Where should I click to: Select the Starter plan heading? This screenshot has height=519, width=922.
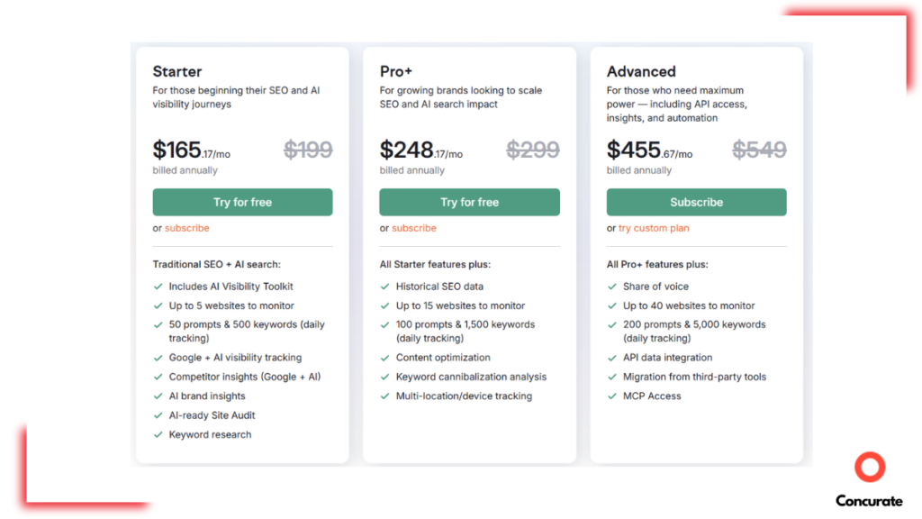pyautogui.click(x=176, y=71)
